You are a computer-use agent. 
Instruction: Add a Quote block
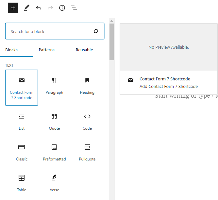point(54,122)
